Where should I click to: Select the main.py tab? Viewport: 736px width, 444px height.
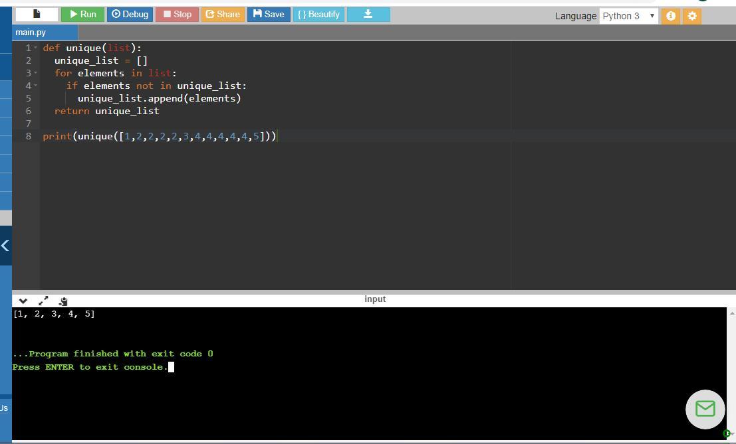(45, 33)
